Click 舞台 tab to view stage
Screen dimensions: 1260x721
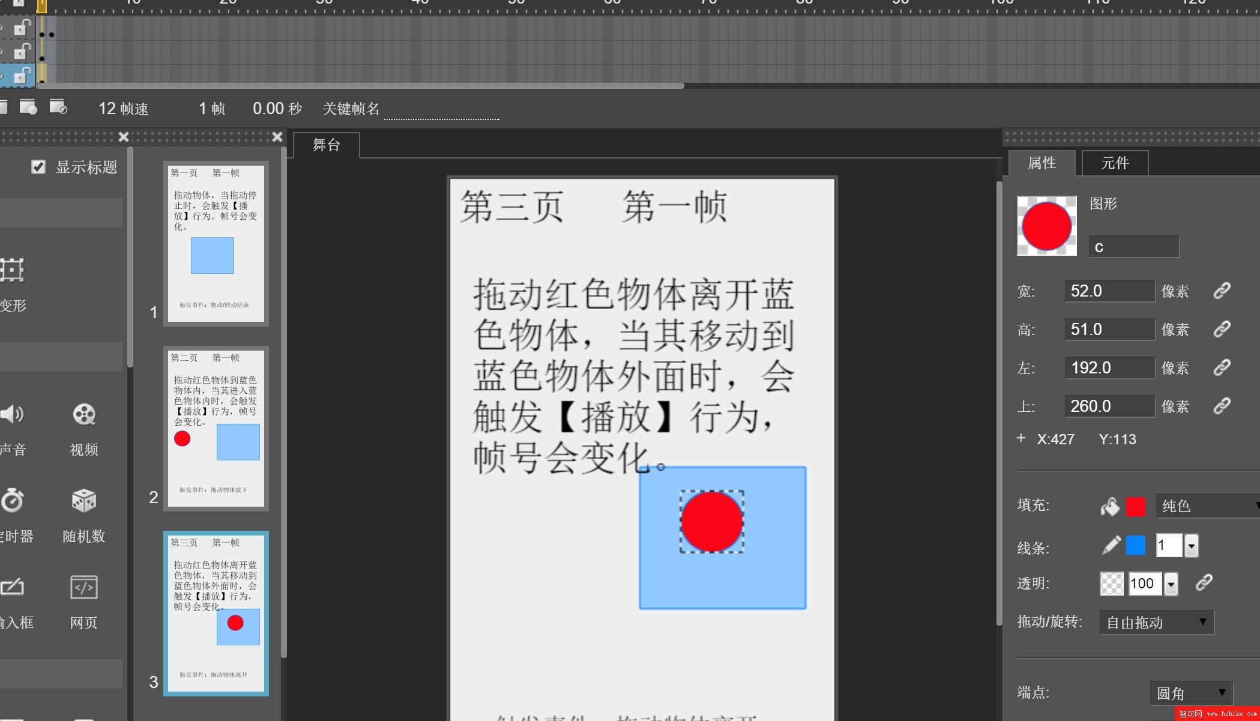[x=326, y=145]
